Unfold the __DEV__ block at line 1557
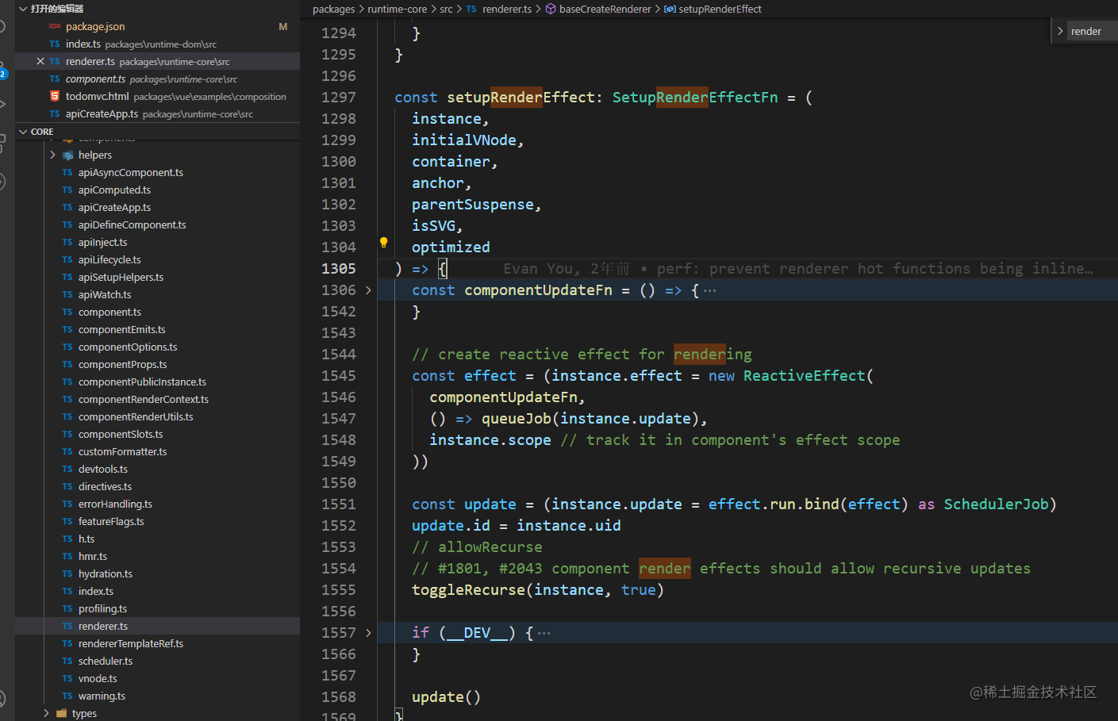Image resolution: width=1118 pixels, height=721 pixels. coord(368,633)
